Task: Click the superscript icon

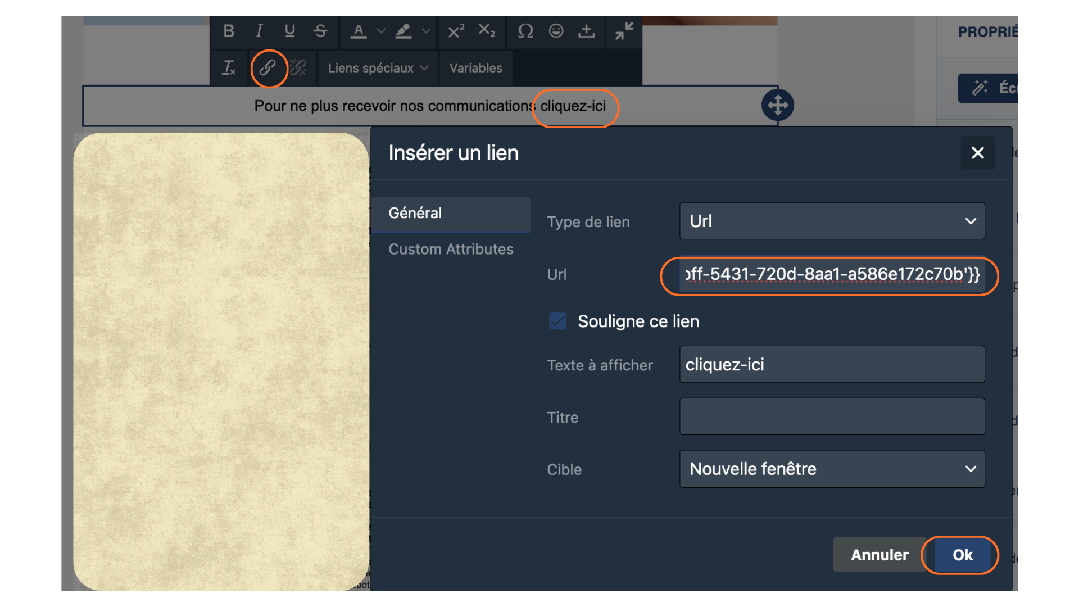Action: coord(456,31)
